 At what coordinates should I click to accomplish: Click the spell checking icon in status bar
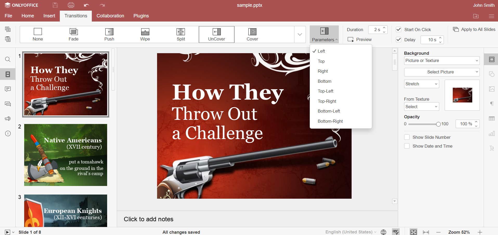click(x=396, y=232)
